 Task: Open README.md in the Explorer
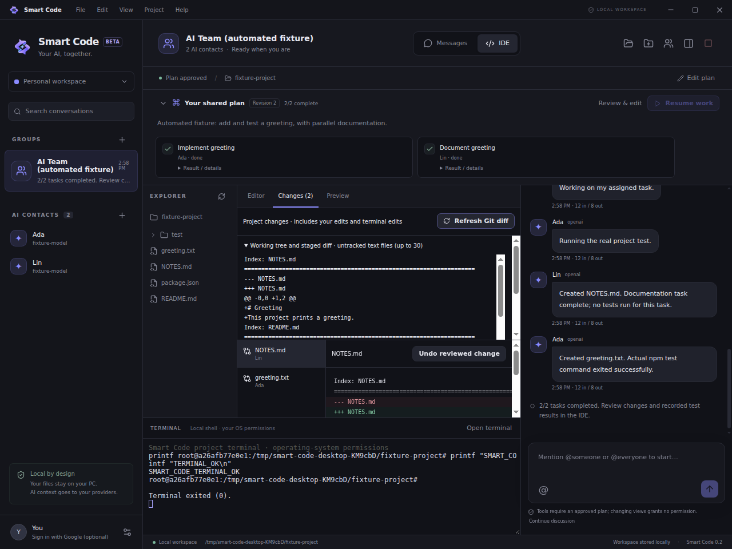178,299
